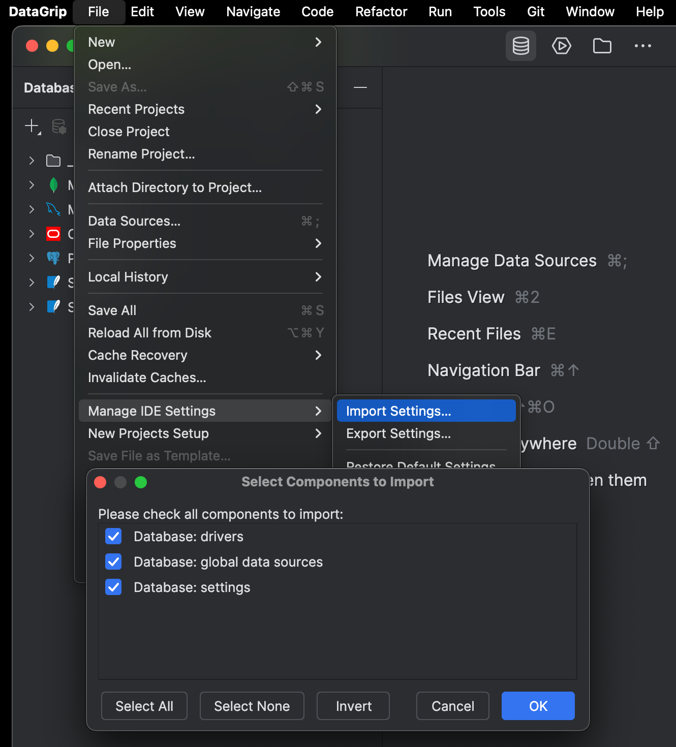
Task: Open a new data source with the plus icon
Action: (x=30, y=126)
